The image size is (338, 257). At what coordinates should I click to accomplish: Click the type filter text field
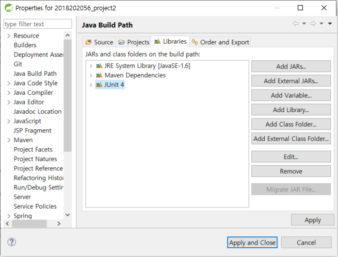click(38, 24)
